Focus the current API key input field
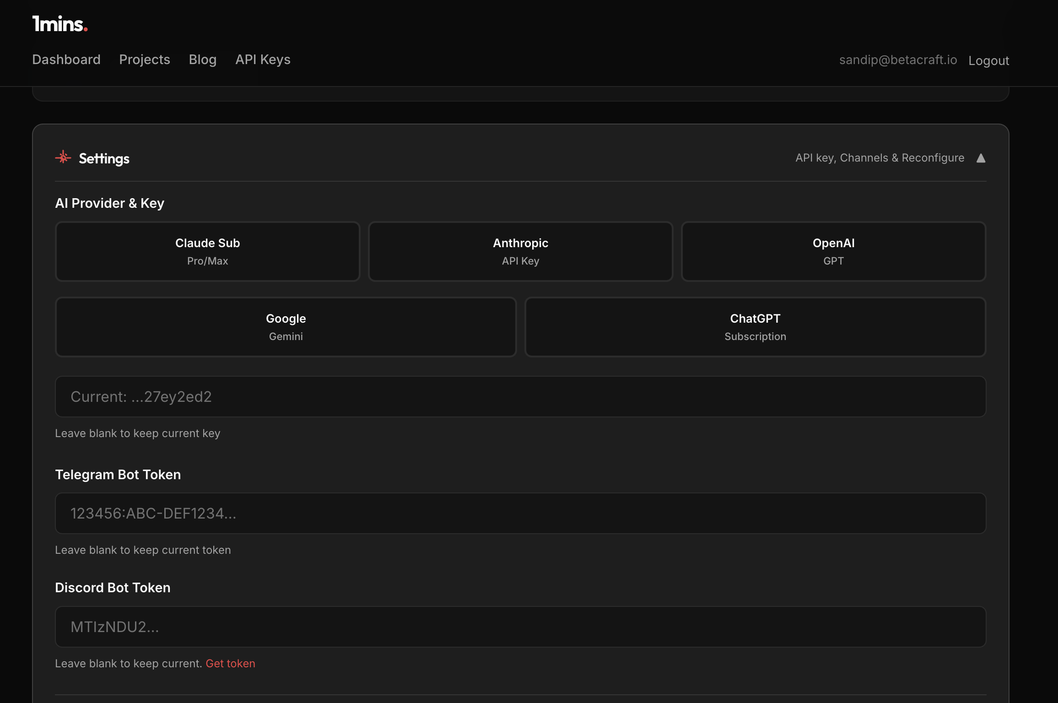 (520, 396)
